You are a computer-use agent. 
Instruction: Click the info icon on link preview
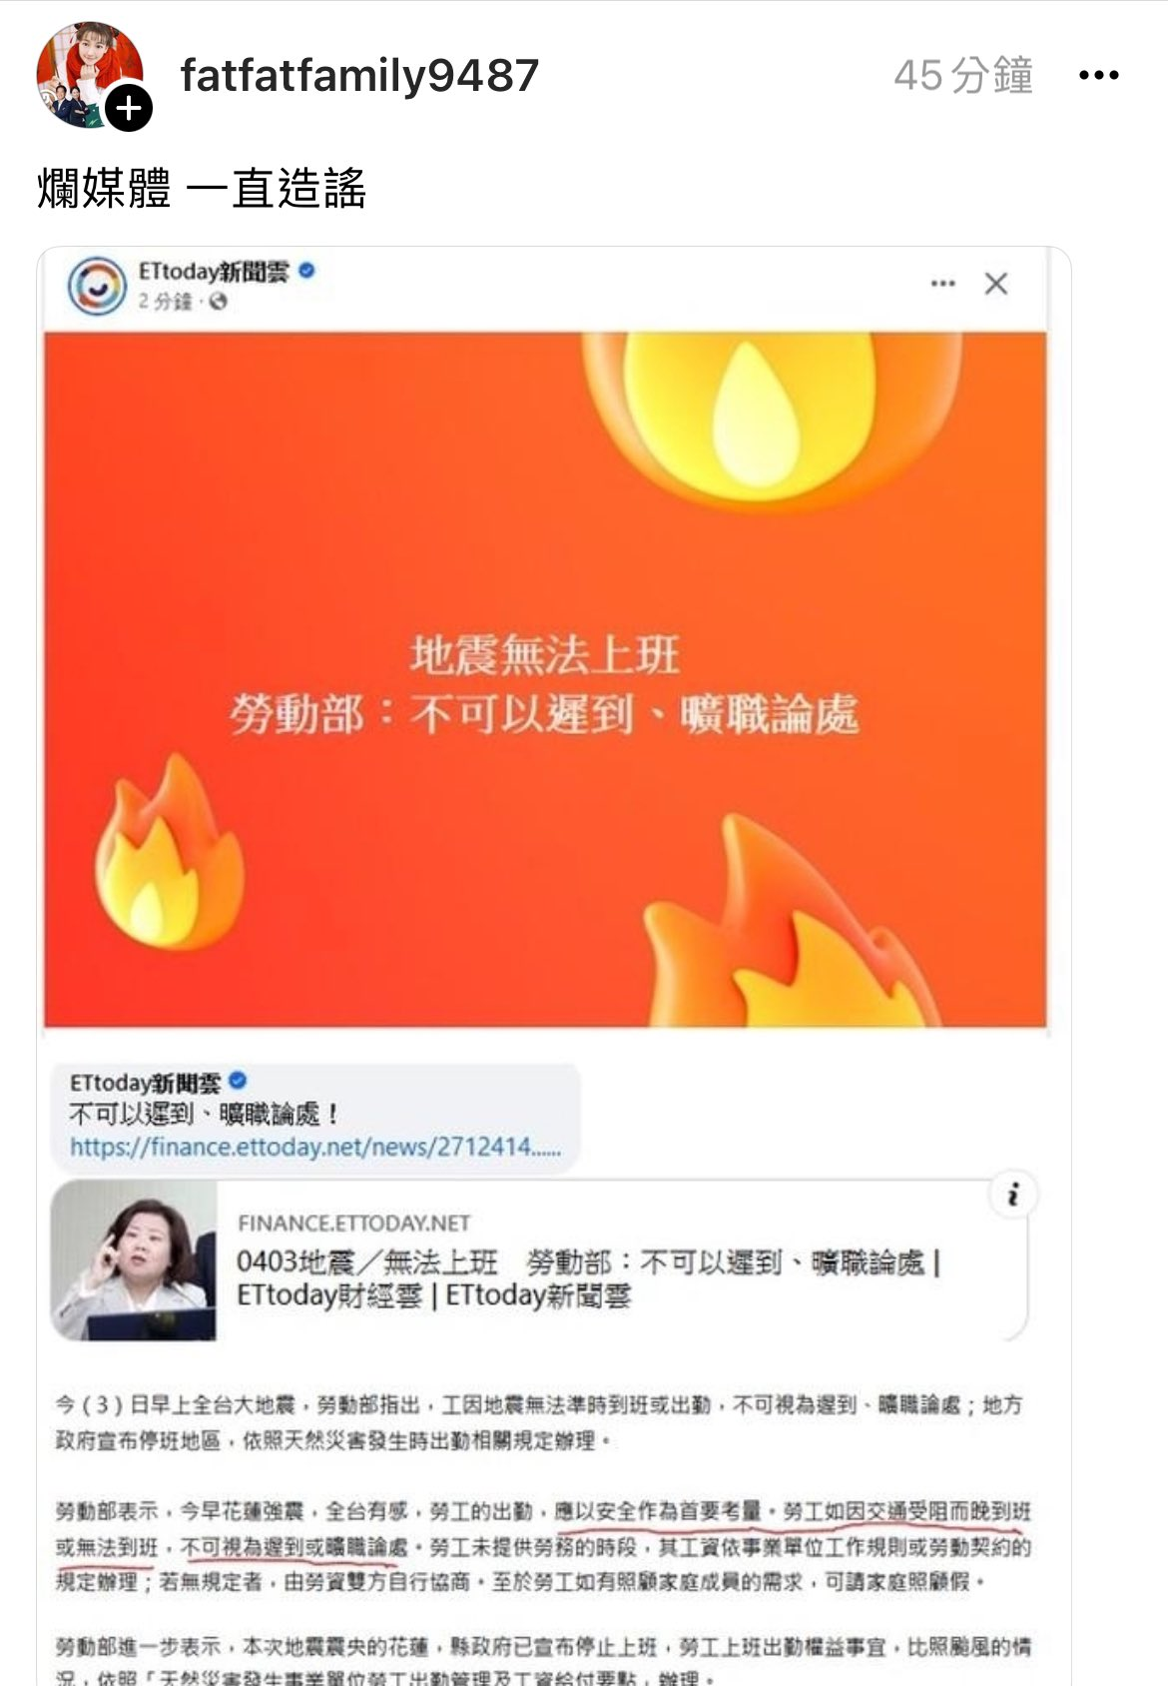pyautogui.click(x=1013, y=1195)
